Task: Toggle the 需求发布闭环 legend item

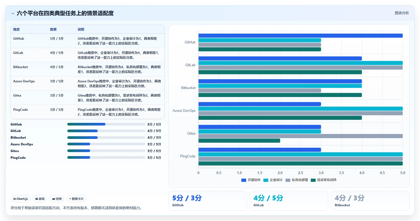Action: tap(324, 180)
